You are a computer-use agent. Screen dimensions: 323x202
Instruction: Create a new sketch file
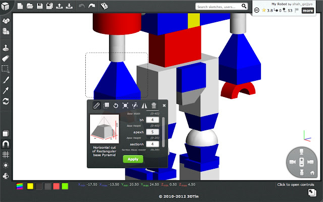point(20,7)
